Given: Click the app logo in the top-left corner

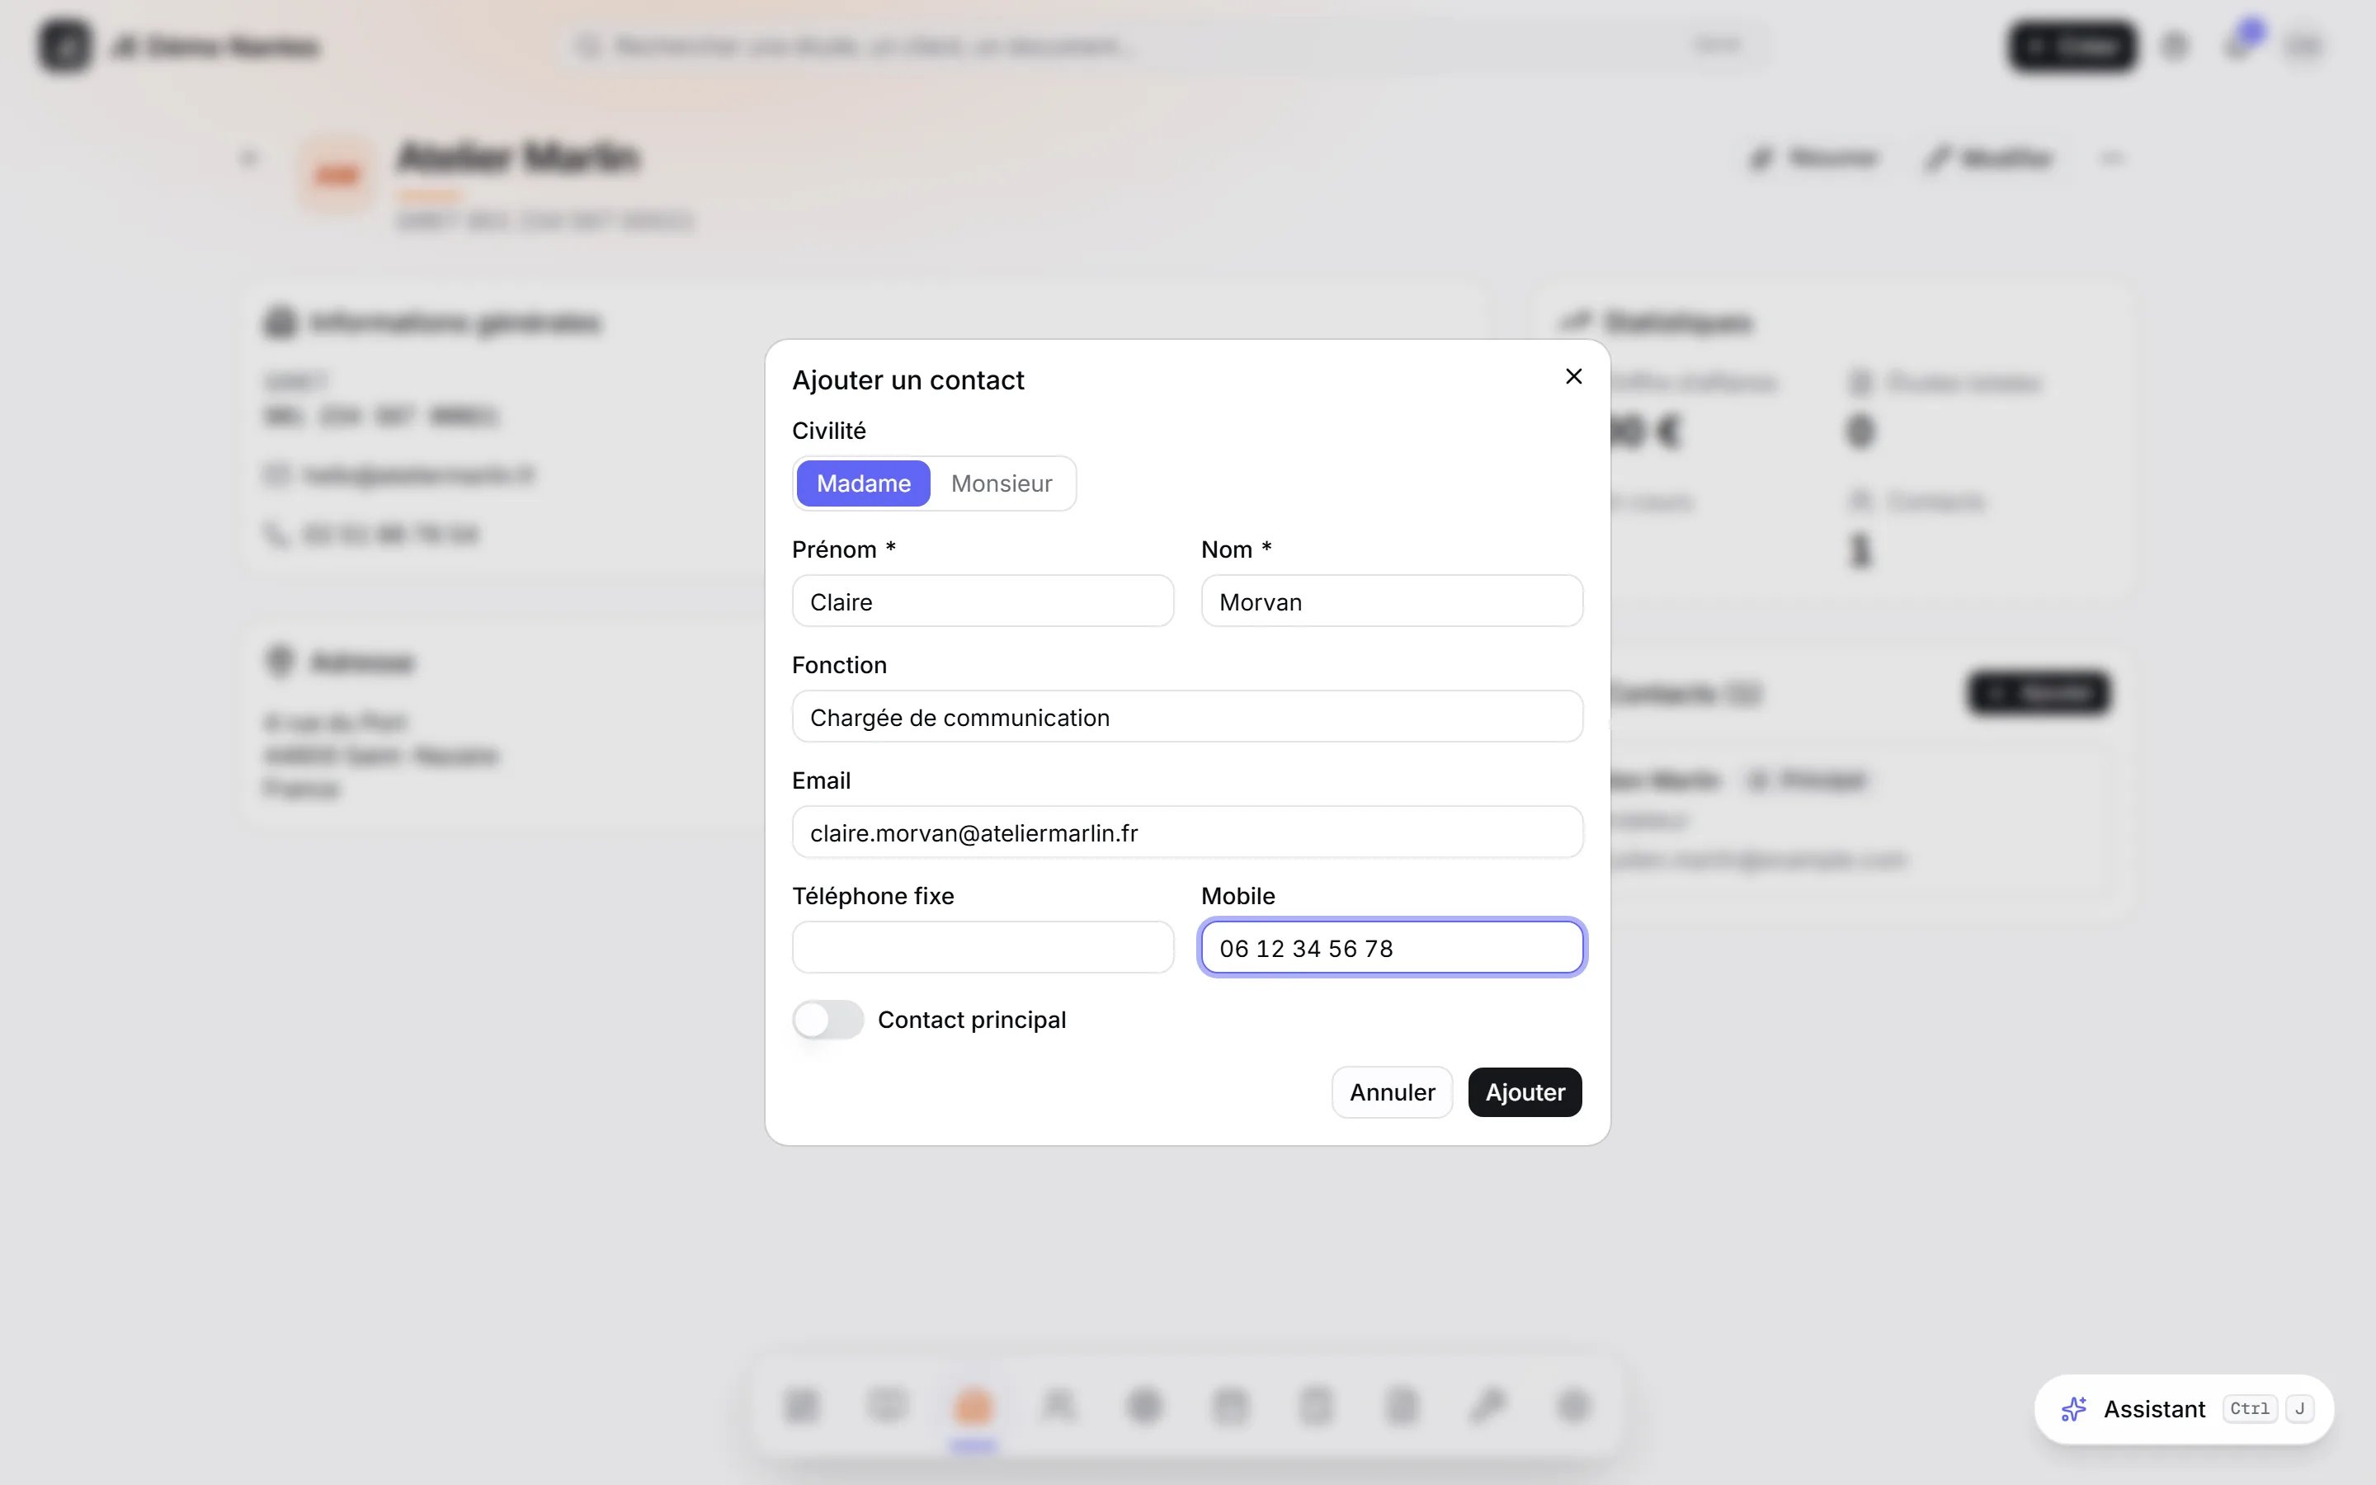Looking at the screenshot, I should pyautogui.click(x=66, y=46).
